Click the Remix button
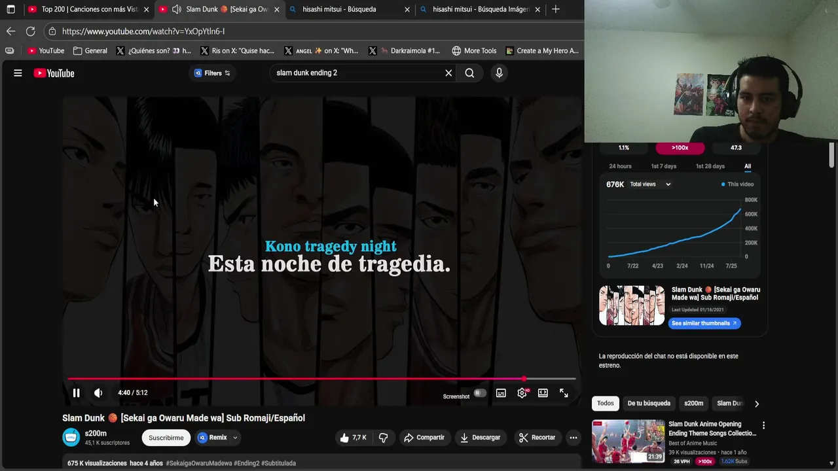 click(212, 438)
